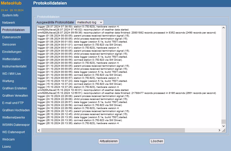Open Wetternetzwerke page
231x151 pixels.
[x=14, y=118]
